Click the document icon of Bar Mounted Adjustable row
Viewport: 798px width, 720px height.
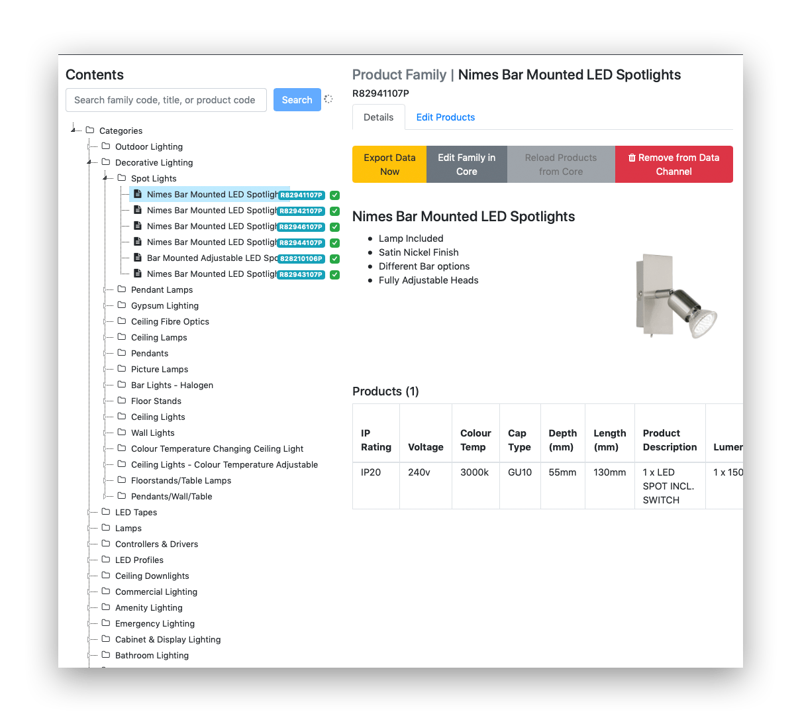pos(138,258)
